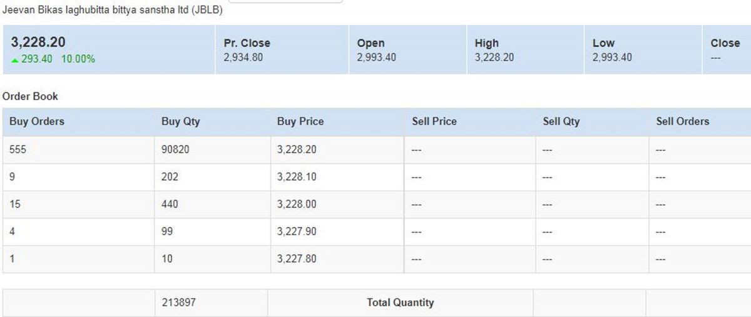Click the Close label in summary bar
The image size is (751, 317).
[x=725, y=43]
